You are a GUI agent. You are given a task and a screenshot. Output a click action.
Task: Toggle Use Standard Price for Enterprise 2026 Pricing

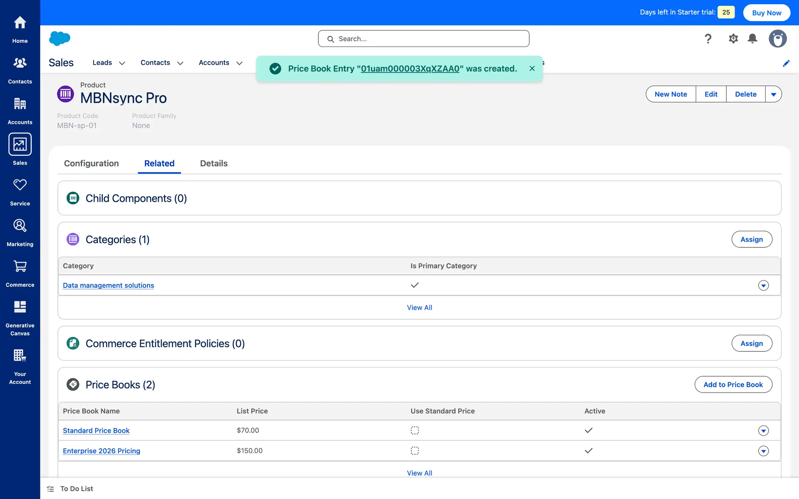[x=414, y=451]
